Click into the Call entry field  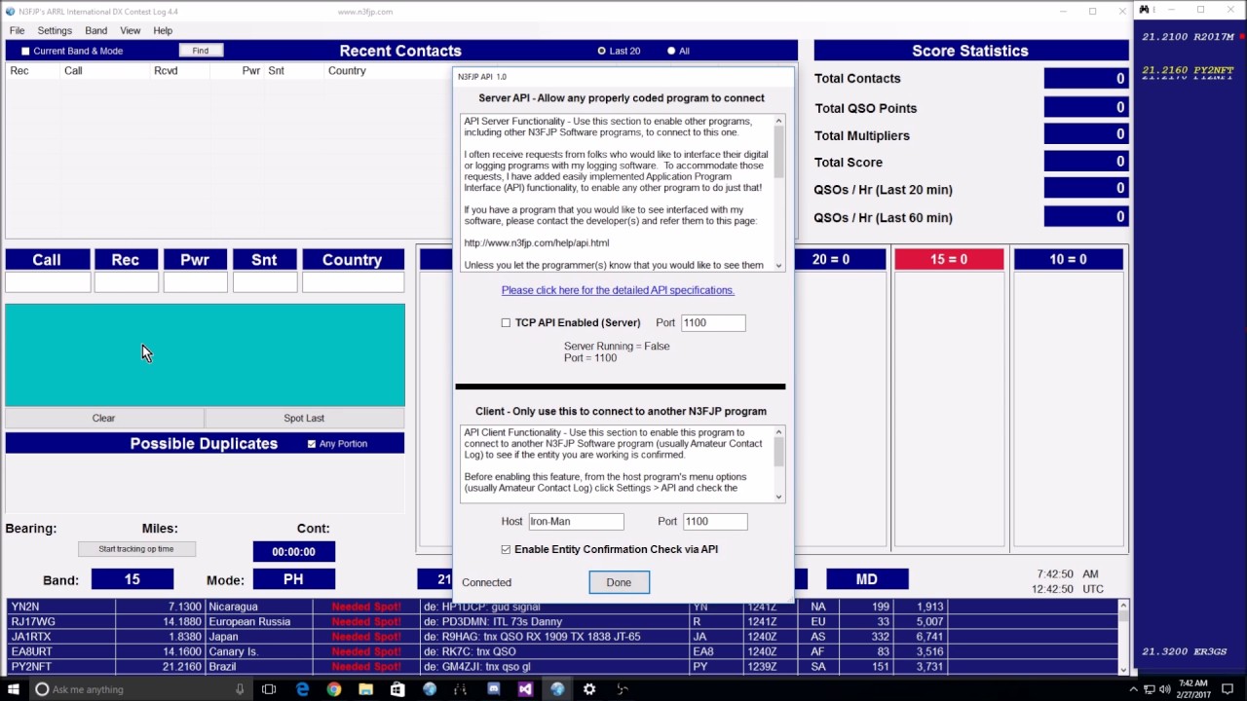point(48,282)
